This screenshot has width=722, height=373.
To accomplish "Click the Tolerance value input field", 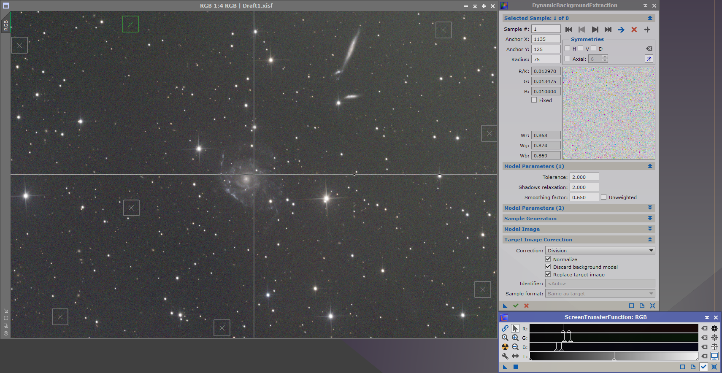I will [584, 177].
